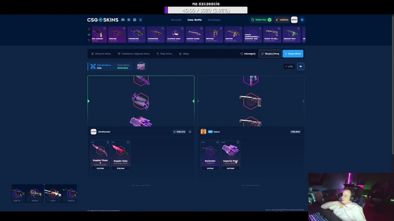The height and width of the screenshot is (221, 394).
Task: Show favorite drops with star icon
Action: [89, 40]
